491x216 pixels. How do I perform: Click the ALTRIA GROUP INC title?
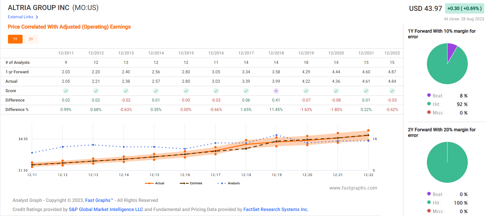click(x=39, y=8)
